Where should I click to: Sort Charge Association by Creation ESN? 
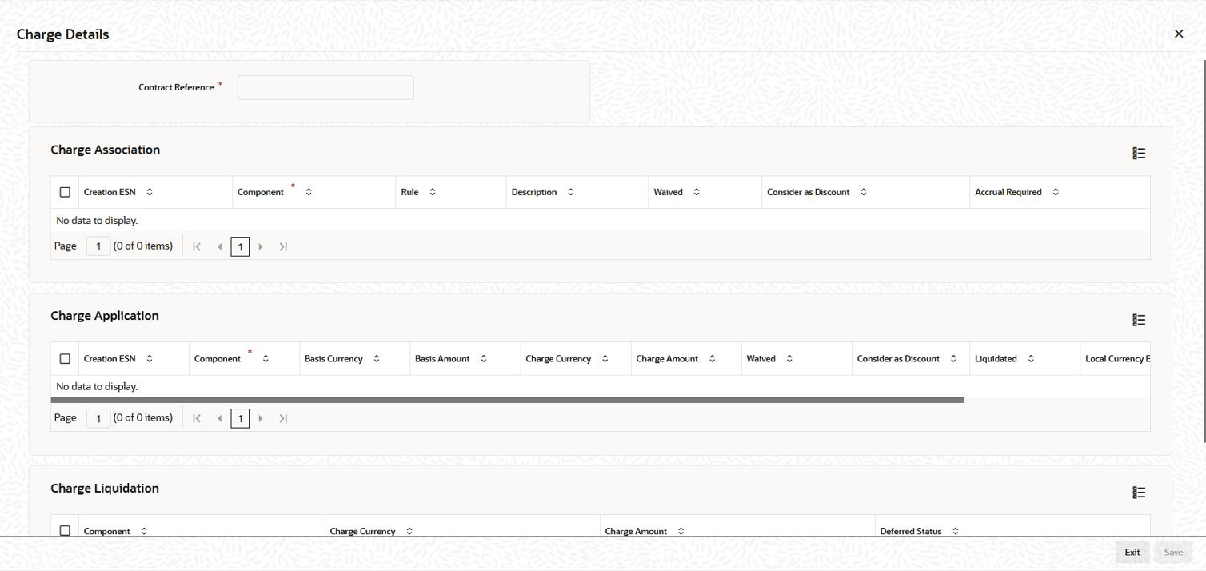click(x=150, y=192)
